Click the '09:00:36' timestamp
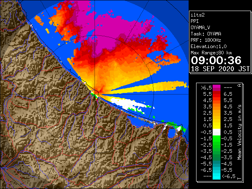 [x=216, y=60]
